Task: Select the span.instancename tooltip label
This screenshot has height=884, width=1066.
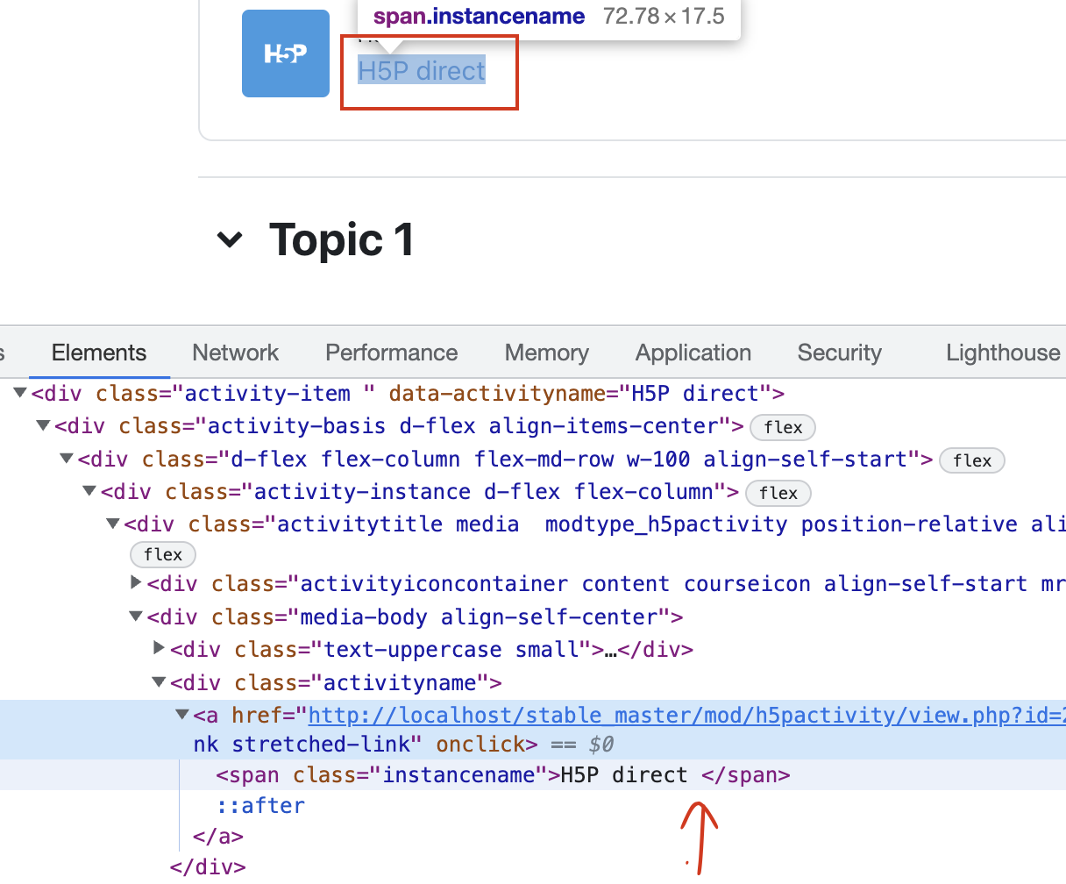Action: (x=480, y=16)
